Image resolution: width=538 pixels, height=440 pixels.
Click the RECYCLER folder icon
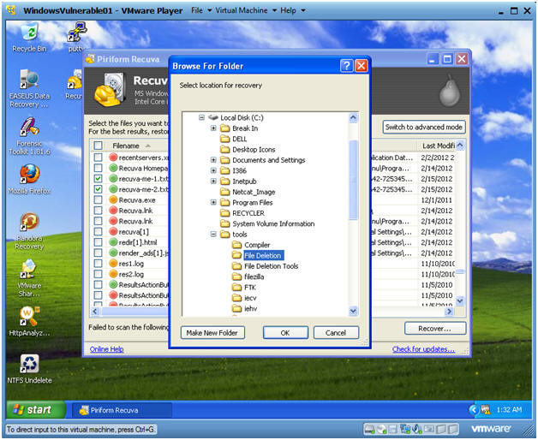pyautogui.click(x=224, y=213)
